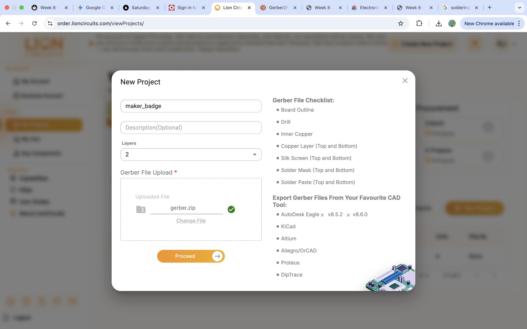This screenshot has height=329, width=527.
Task: Reload the Lion Circuits page
Action: tap(34, 23)
